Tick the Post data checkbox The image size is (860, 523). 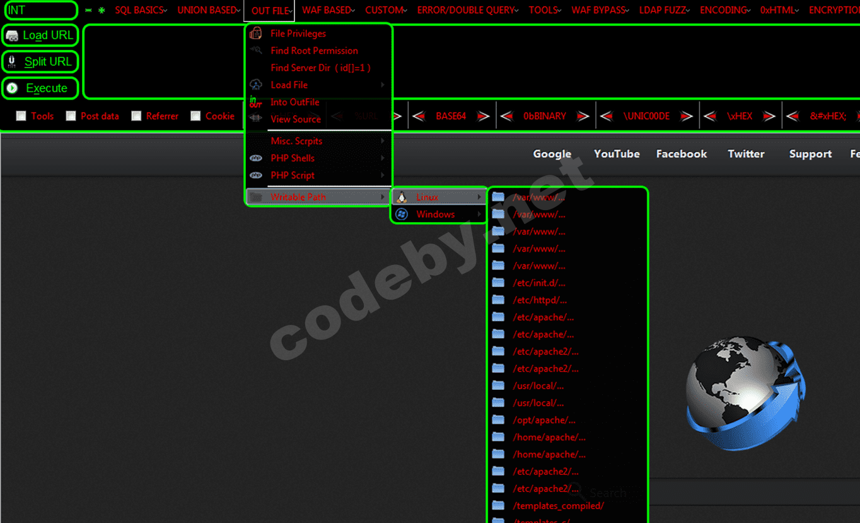pos(71,116)
